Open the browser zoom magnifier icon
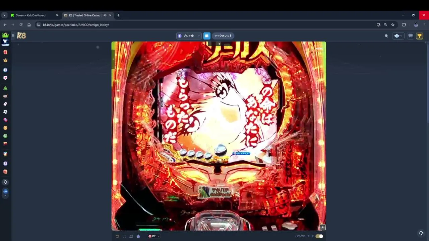This screenshot has height=241, width=429. click(x=385, y=25)
